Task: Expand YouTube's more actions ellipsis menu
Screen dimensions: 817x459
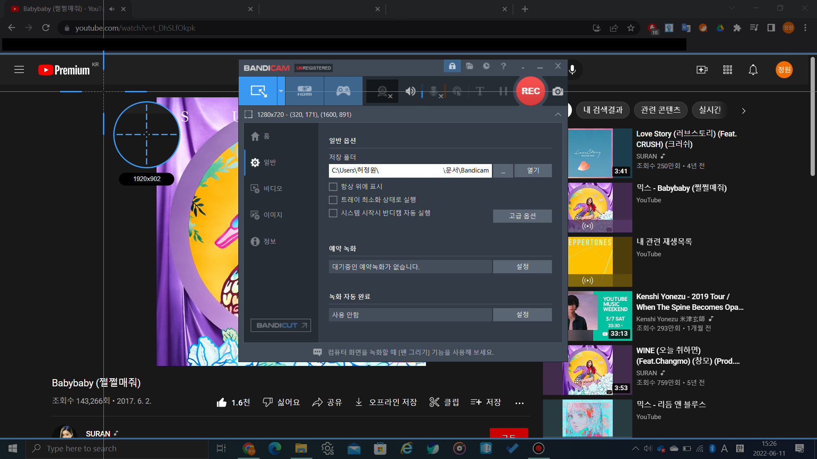Action: 519,403
